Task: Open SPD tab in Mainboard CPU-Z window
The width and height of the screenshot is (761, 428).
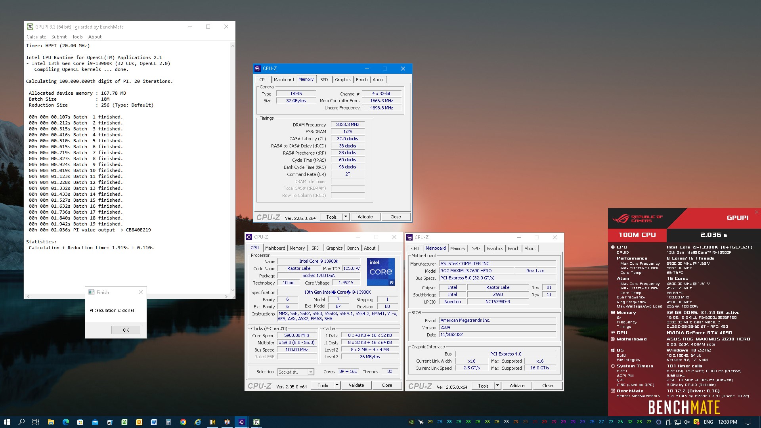Action: pyautogui.click(x=476, y=248)
